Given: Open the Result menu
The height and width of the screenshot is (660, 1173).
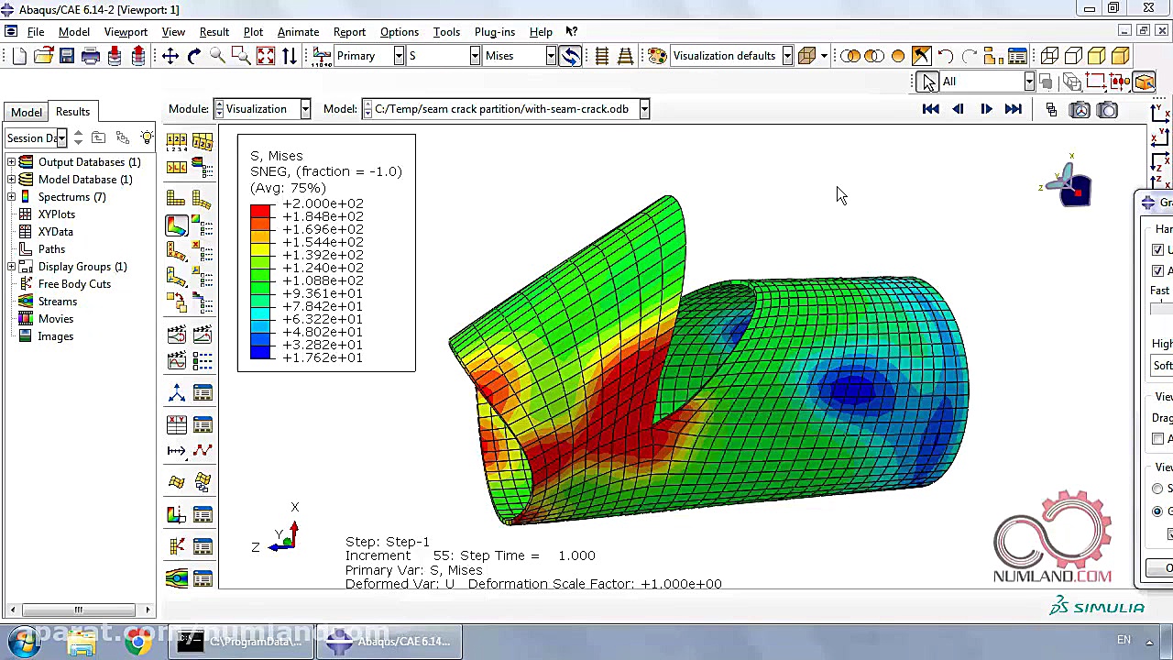Looking at the screenshot, I should point(214,32).
